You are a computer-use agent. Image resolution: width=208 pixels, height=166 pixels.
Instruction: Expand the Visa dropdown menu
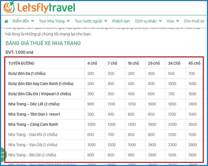pos(173,21)
